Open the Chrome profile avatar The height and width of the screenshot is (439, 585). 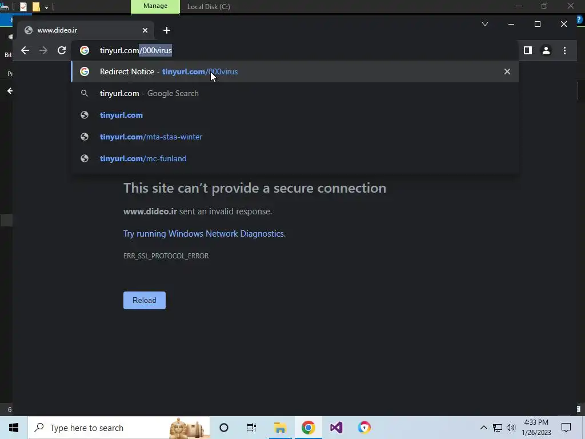point(546,50)
